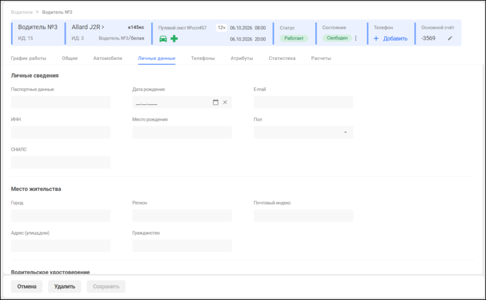This screenshot has width=486, height=300.
Task: Focus the Паспортные данные input field
Action: (61, 102)
